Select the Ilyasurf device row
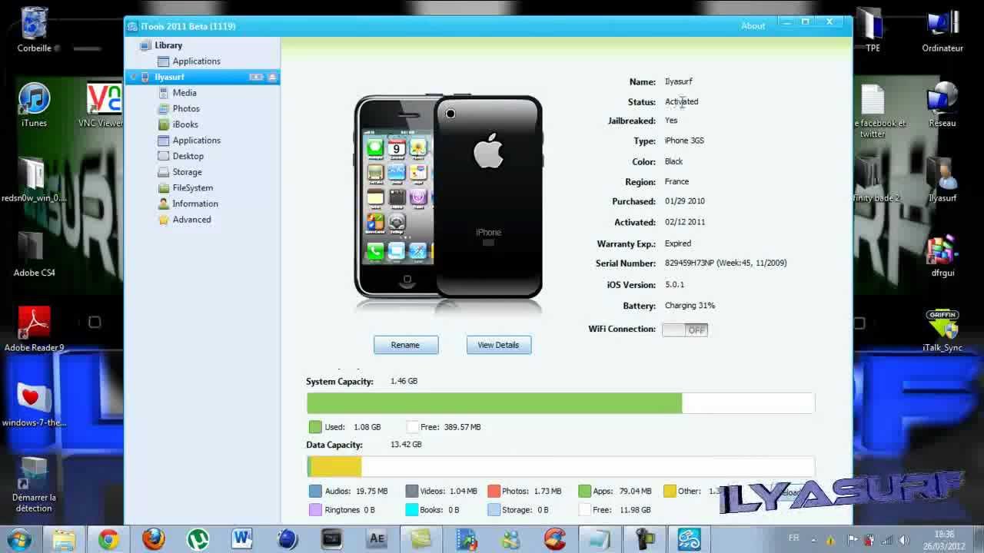The width and height of the screenshot is (984, 553). 202,77
